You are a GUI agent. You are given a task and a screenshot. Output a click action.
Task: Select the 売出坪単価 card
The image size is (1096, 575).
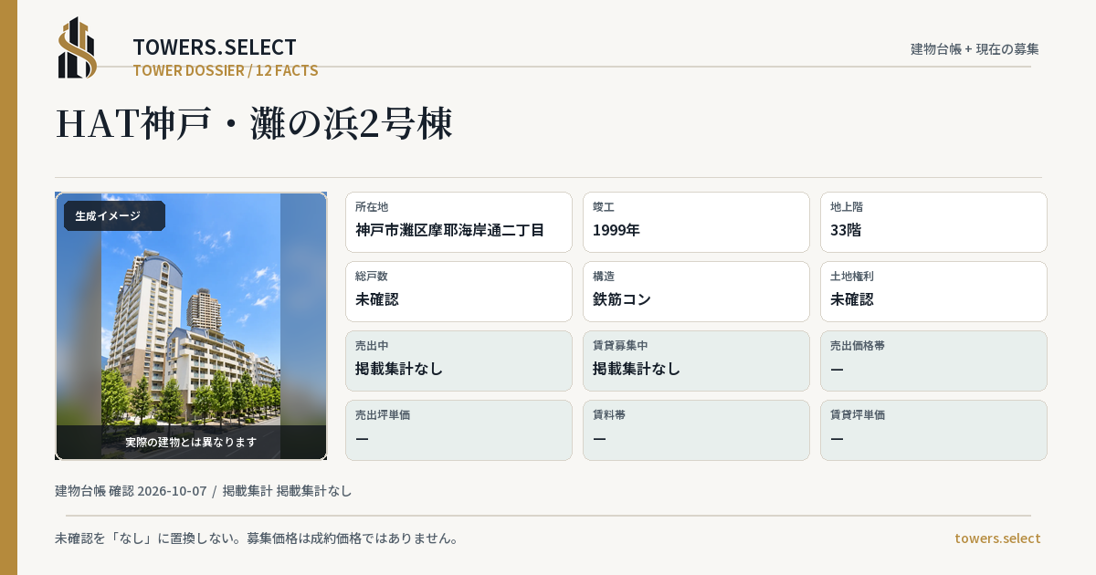coord(458,430)
